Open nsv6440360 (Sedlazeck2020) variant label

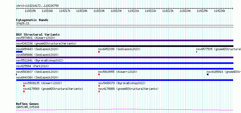(37, 77)
